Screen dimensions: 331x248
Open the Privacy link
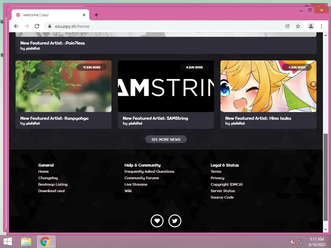pos(218,178)
